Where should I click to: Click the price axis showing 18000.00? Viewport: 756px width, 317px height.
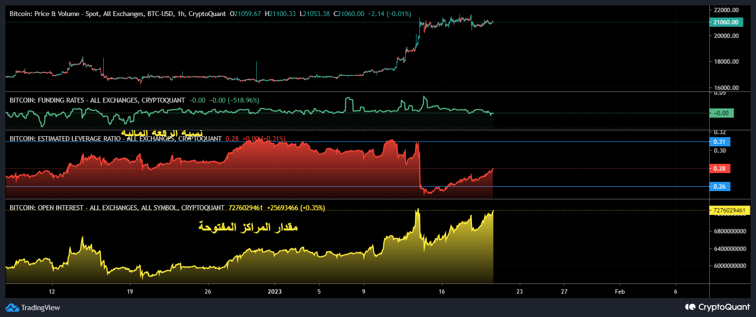(726, 62)
